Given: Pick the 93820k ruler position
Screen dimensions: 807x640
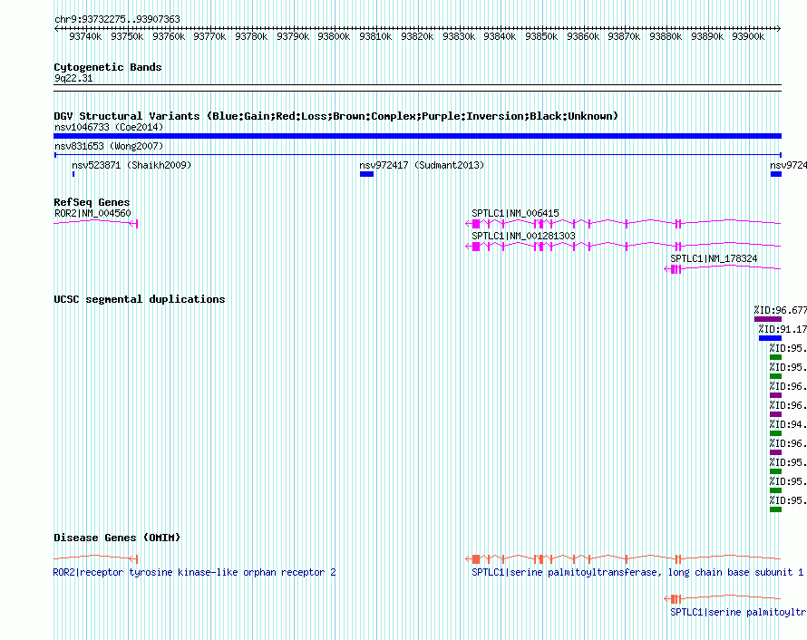Looking at the screenshot, I should point(417,36).
